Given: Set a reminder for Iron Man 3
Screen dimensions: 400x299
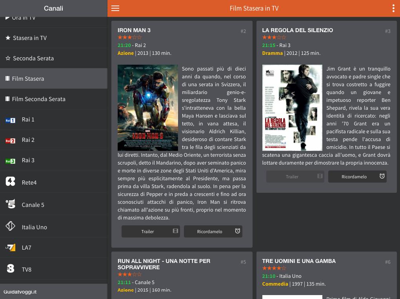Looking at the screenshot, I should tap(213, 232).
